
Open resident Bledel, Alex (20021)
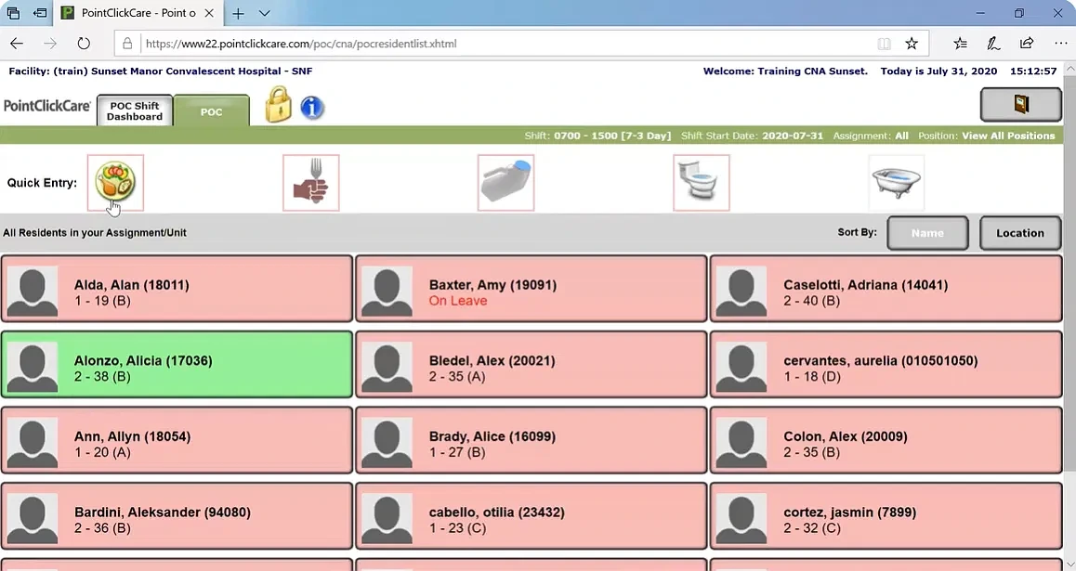click(531, 364)
